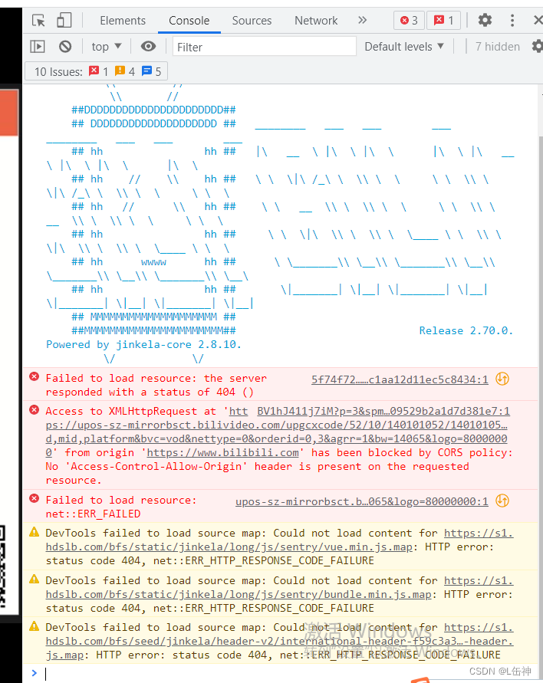Viewport: 543px width, 683px height.
Task: Open console settings gear in the filter bar
Action: pos(538,46)
